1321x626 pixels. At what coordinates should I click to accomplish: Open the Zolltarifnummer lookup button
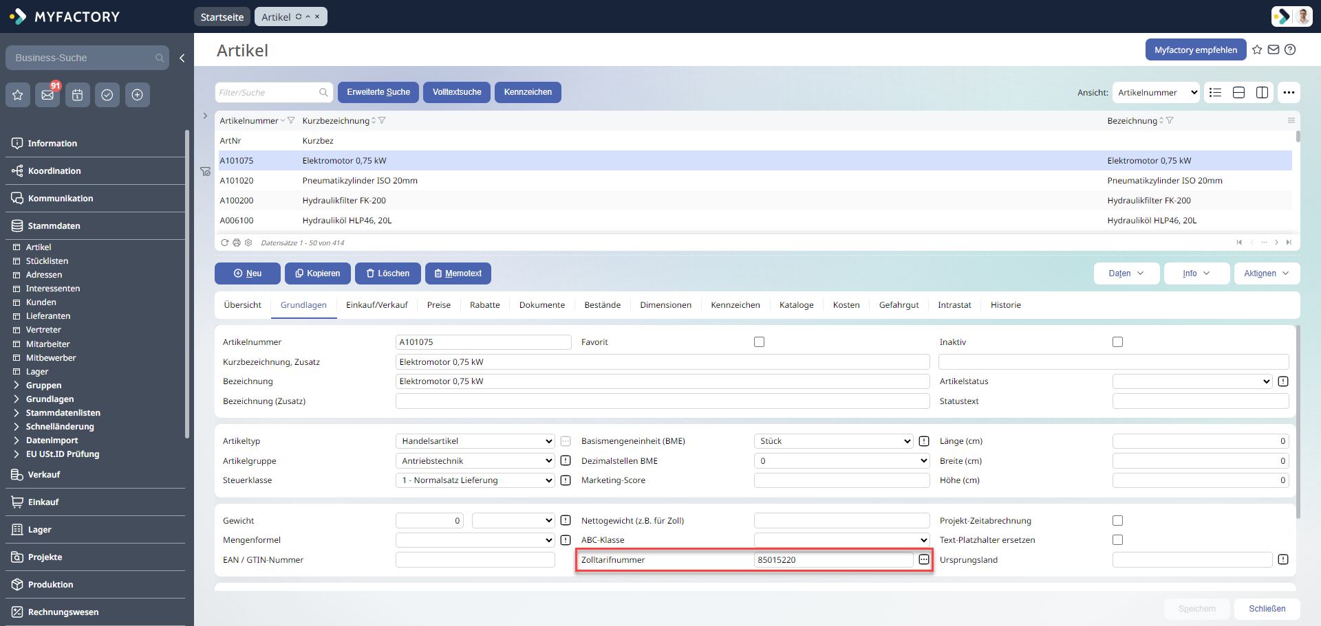[x=924, y=560]
